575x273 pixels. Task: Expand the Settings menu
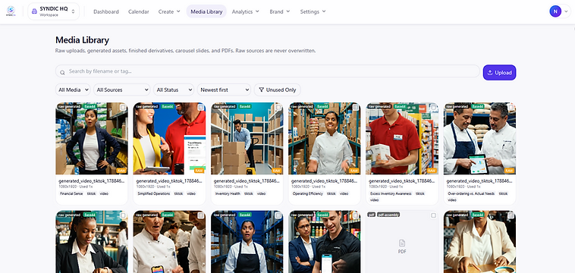coord(313,11)
